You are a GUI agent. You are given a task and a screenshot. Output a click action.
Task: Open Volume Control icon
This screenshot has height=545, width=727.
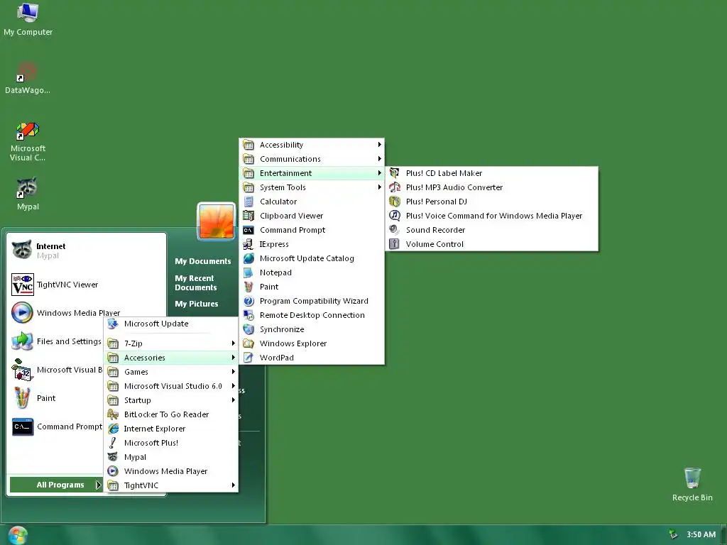click(394, 244)
